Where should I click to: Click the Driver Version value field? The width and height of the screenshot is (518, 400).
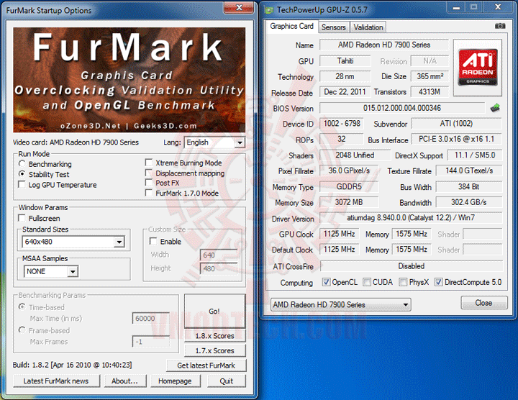[x=411, y=218]
